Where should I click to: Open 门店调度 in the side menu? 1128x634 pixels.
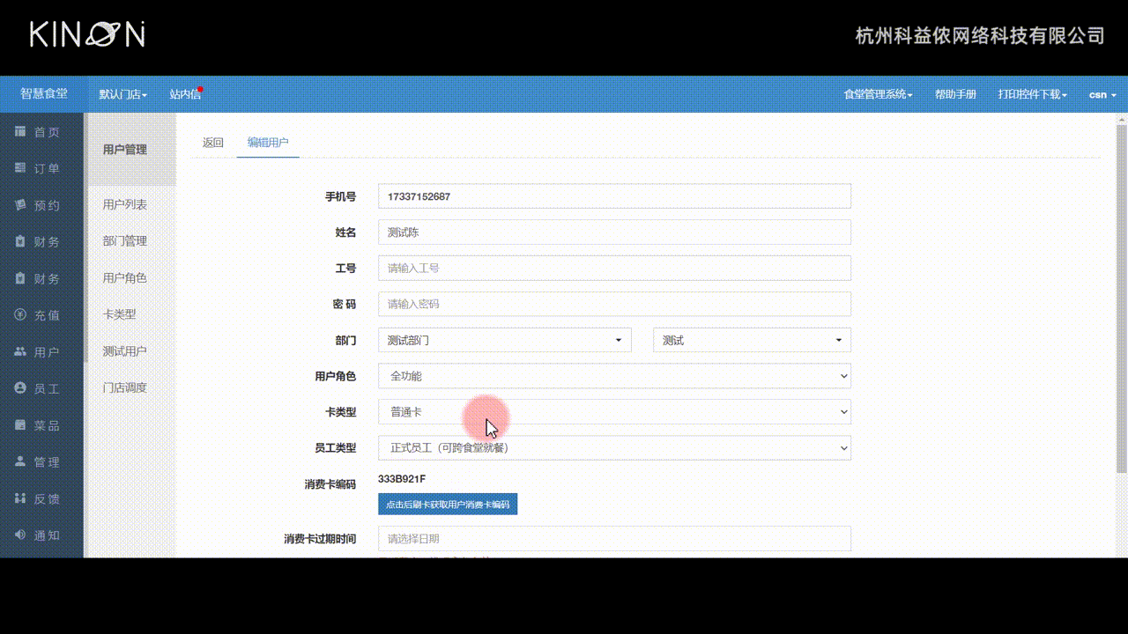click(x=125, y=387)
